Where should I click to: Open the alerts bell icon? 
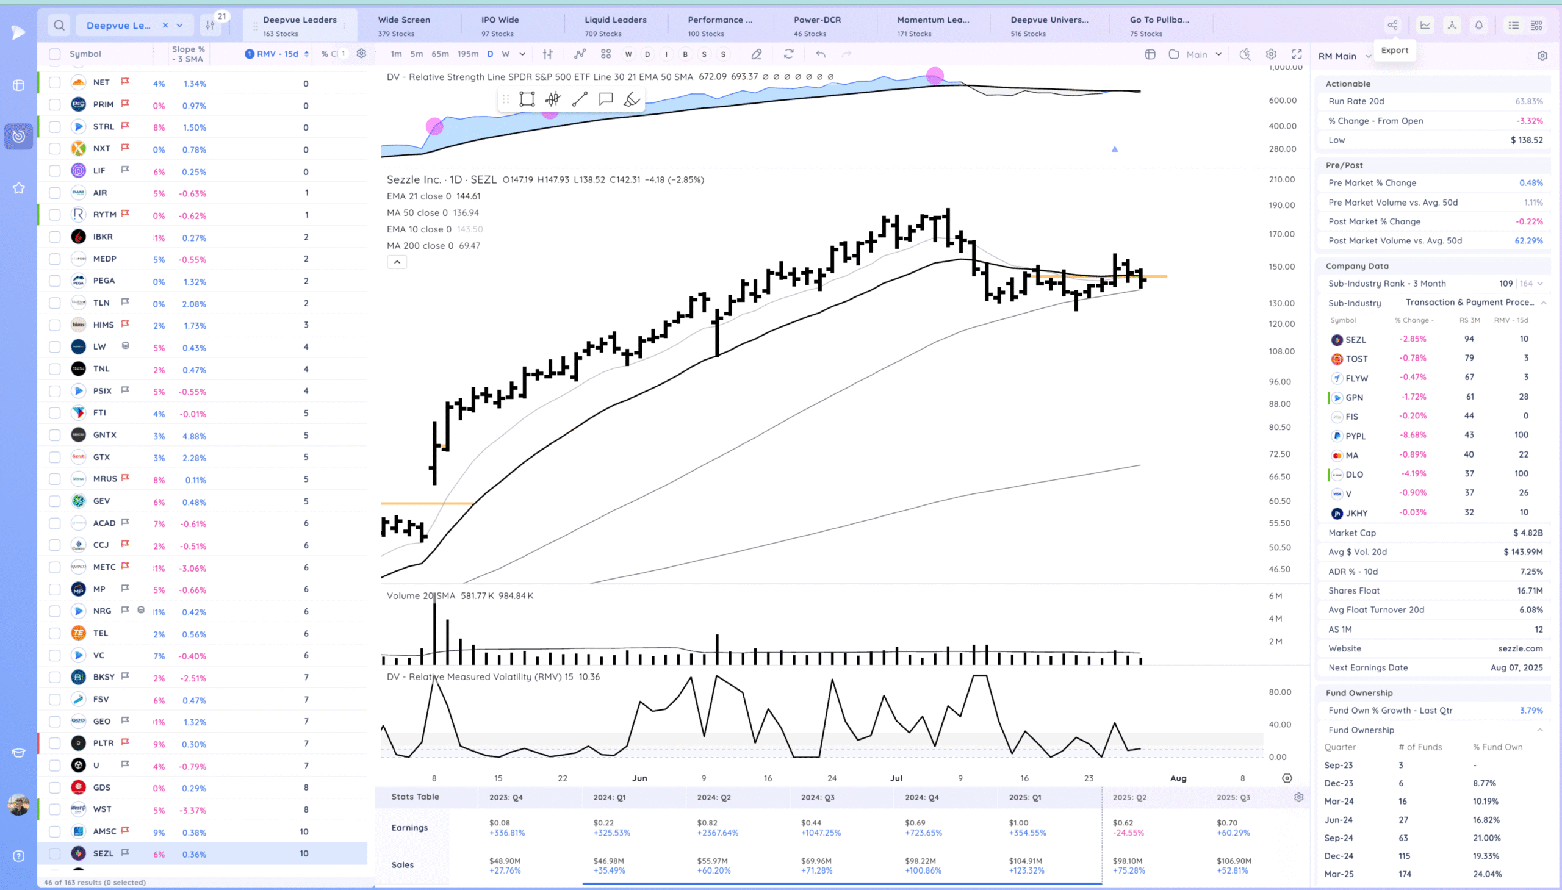[x=1479, y=25]
